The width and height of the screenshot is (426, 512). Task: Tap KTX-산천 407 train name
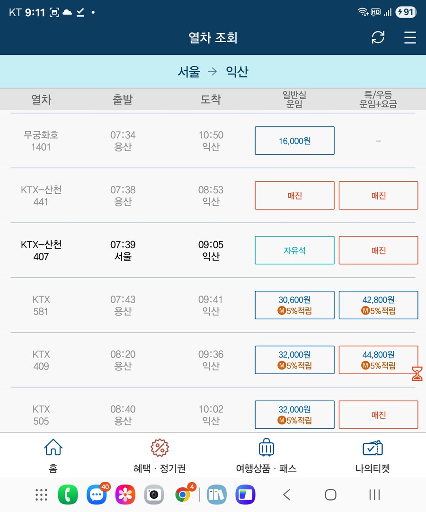[41, 251]
